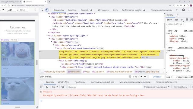This screenshot has height=109, width=193.
Task: Add new style rule plus icon
Action: point(182,20)
